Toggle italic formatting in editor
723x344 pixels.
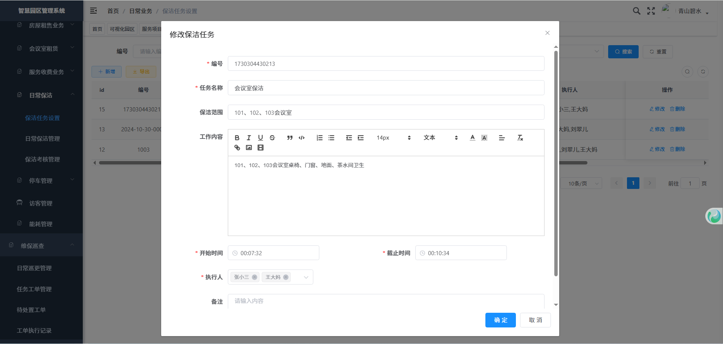(x=249, y=138)
